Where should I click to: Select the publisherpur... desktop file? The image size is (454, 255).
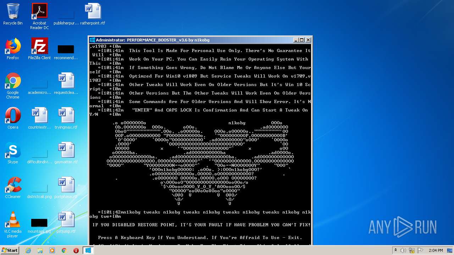[x=66, y=14]
